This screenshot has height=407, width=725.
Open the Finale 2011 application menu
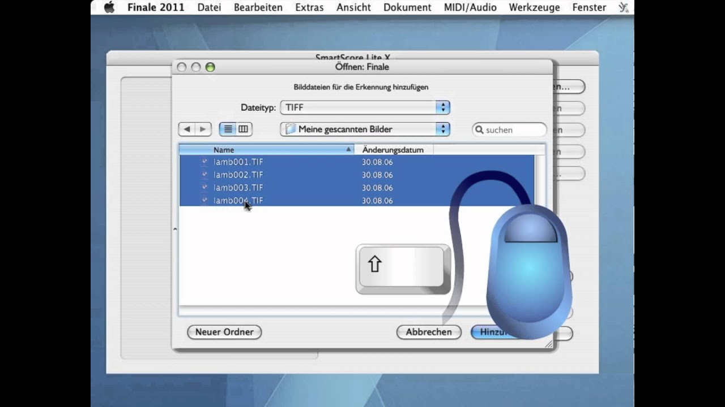coord(156,7)
